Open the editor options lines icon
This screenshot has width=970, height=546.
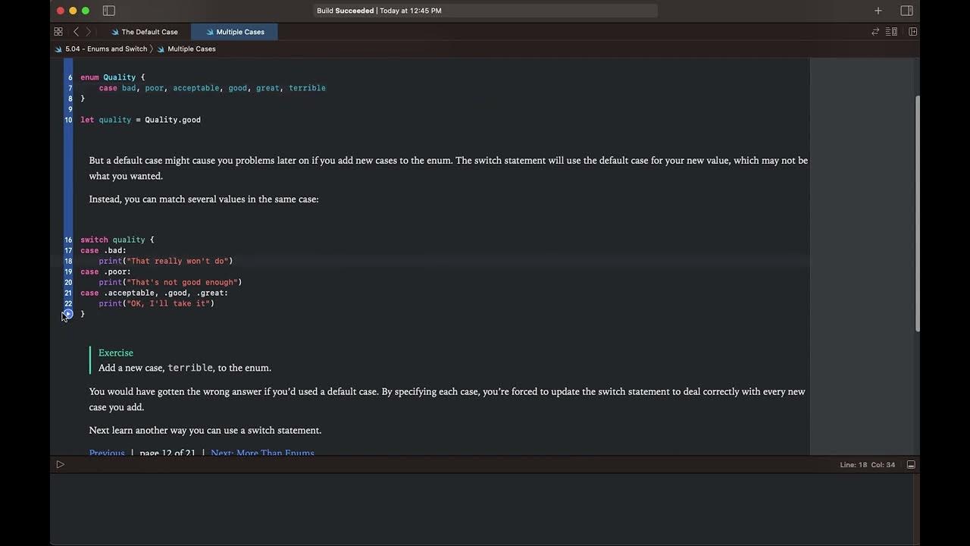point(891,32)
